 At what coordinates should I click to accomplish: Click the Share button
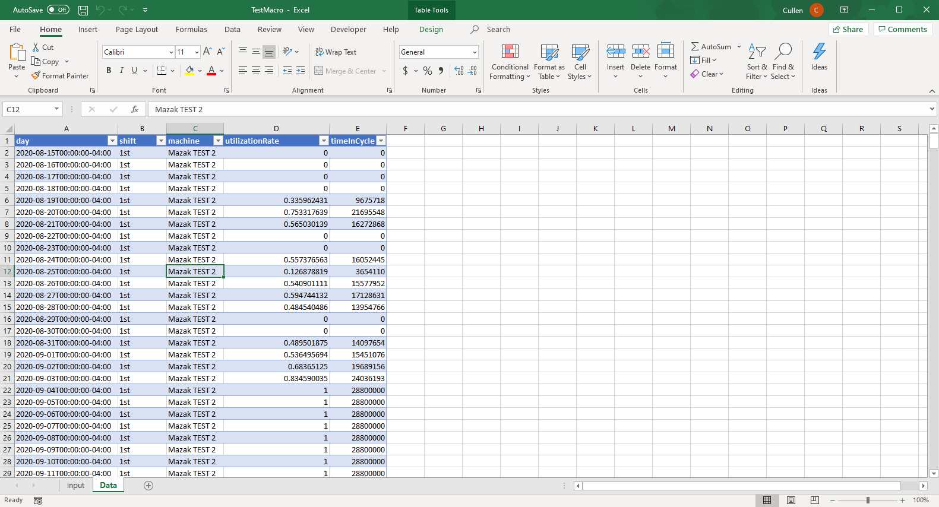coord(848,29)
